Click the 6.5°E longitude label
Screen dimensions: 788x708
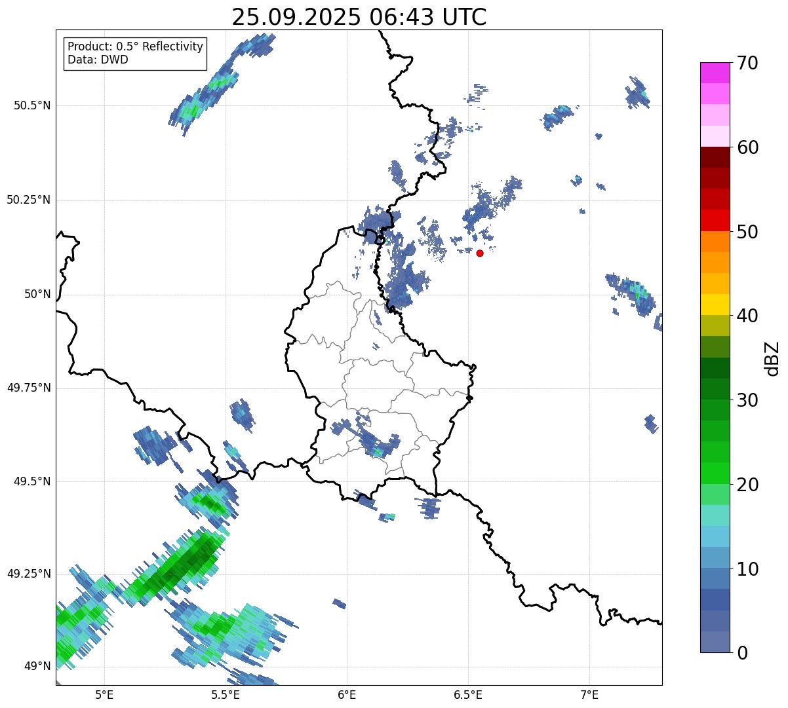[468, 694]
